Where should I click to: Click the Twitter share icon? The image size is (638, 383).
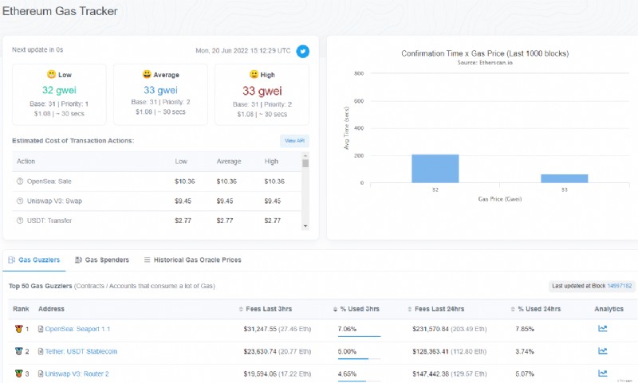pyautogui.click(x=302, y=51)
